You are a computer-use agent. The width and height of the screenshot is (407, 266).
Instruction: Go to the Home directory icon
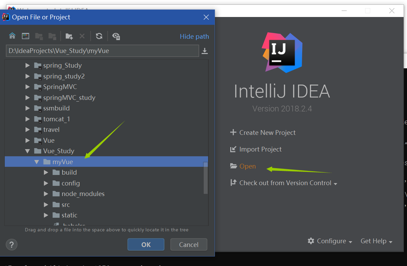point(12,36)
